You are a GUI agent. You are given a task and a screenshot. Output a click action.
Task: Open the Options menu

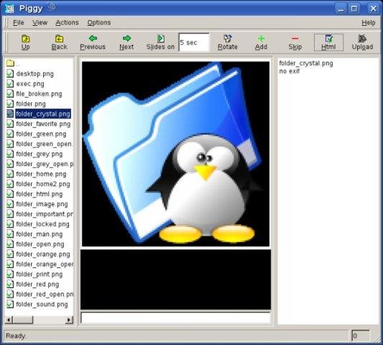pos(99,22)
